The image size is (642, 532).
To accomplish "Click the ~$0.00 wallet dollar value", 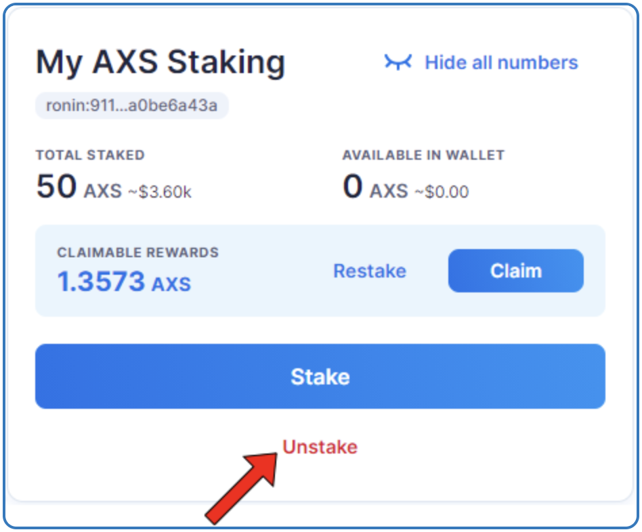I will tap(442, 192).
